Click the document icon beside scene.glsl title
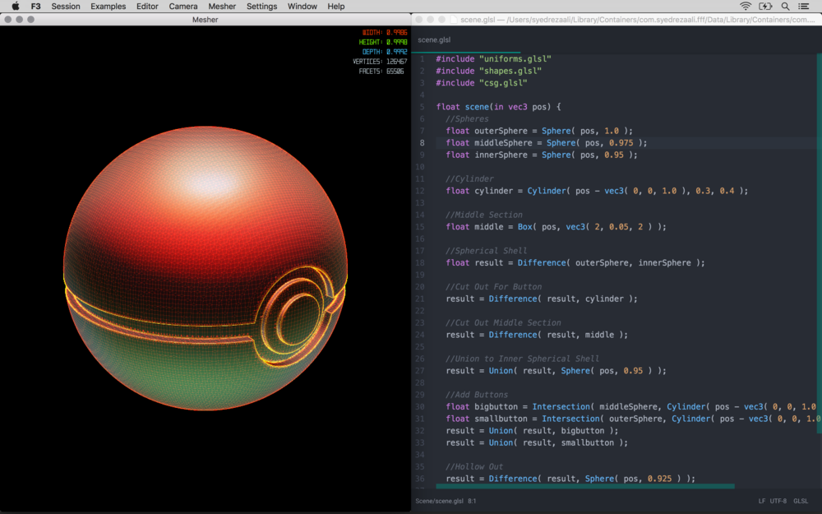 point(455,19)
